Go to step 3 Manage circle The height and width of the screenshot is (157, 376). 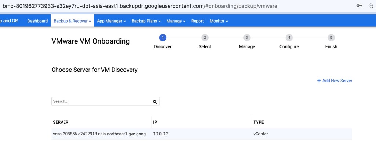click(247, 38)
